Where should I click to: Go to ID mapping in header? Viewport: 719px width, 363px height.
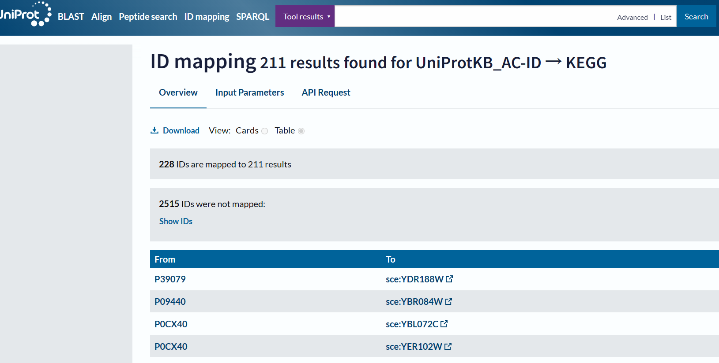coord(207,17)
